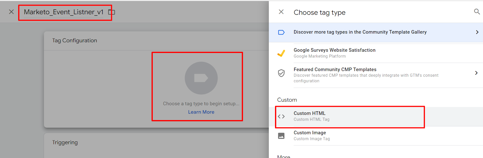Image resolution: width=483 pixels, height=158 pixels.
Task: Open Featured Community CMP Templates
Action: [376, 75]
